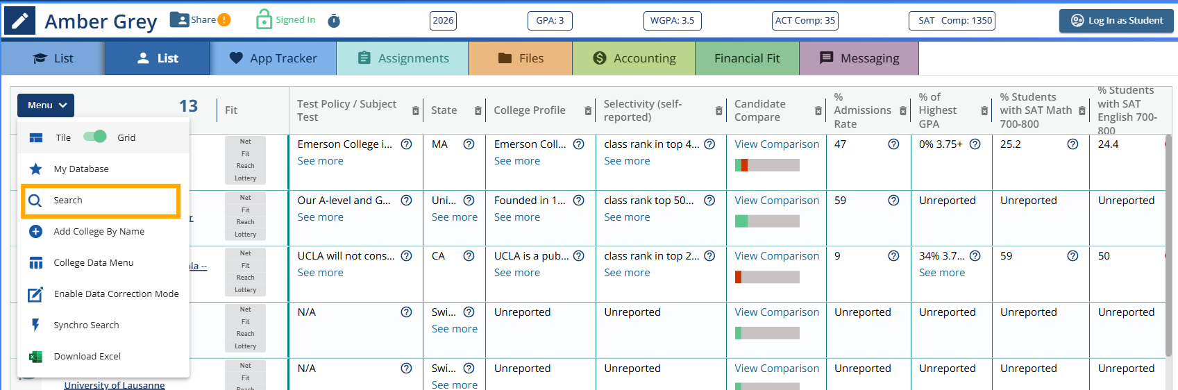Click the UCLA row comparison bar
Image resolution: width=1178 pixels, height=390 pixels.
767,277
